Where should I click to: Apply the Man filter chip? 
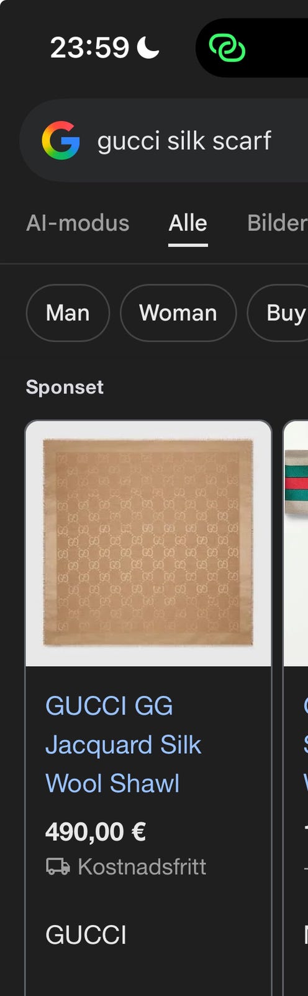[68, 313]
